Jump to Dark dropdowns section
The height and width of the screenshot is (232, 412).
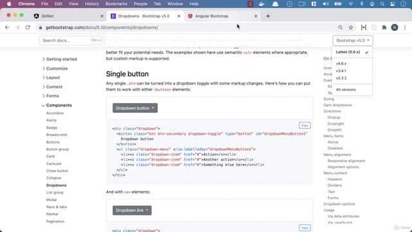coord(337,105)
